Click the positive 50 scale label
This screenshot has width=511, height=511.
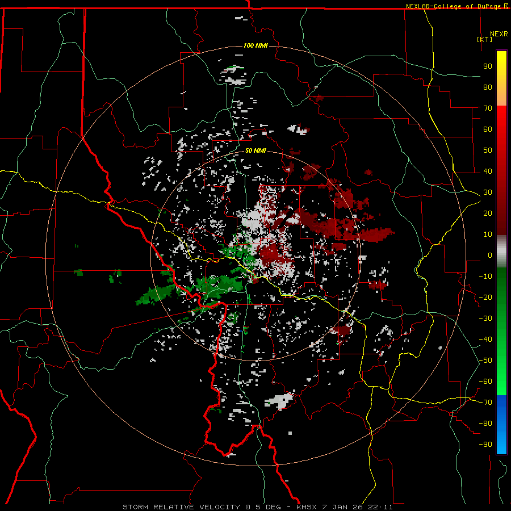click(x=488, y=150)
